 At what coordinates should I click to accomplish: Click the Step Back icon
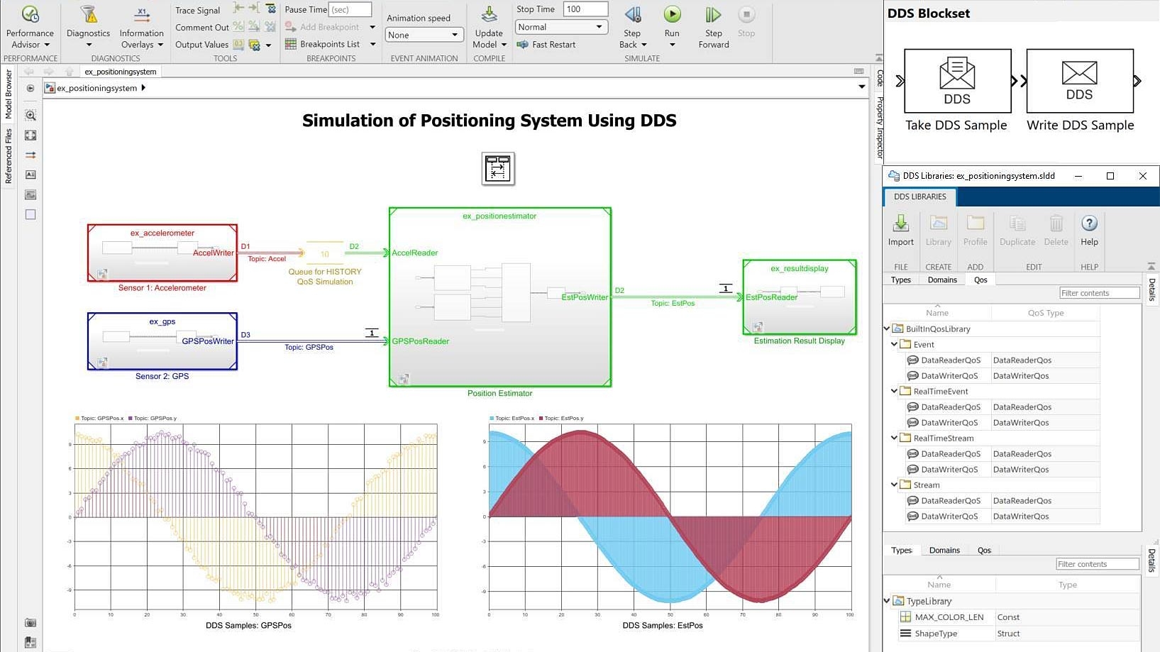[632, 15]
